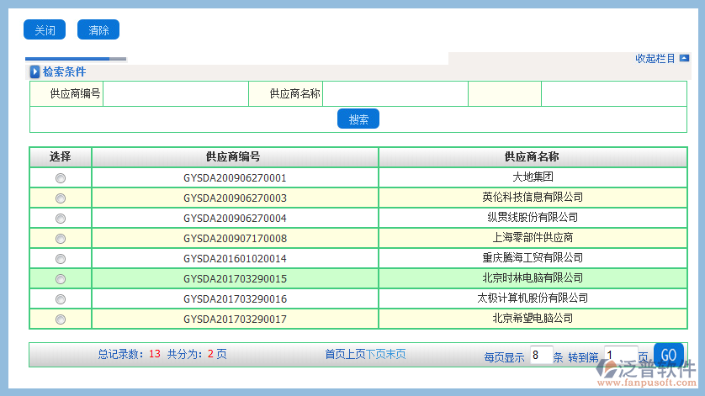
Task: Select radio for 英伦科技信息有限公司
Action: [61, 198]
